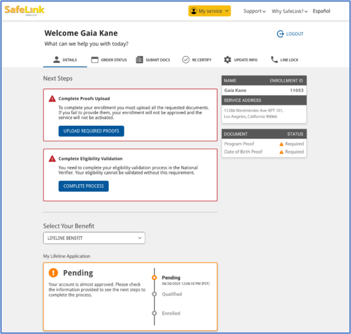This screenshot has width=351, height=334.
Task: Expand the Why SafeLink? menu
Action: pyautogui.click(x=290, y=11)
